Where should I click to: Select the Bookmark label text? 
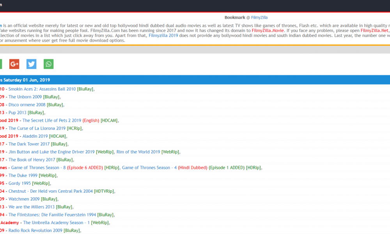[x=235, y=18]
